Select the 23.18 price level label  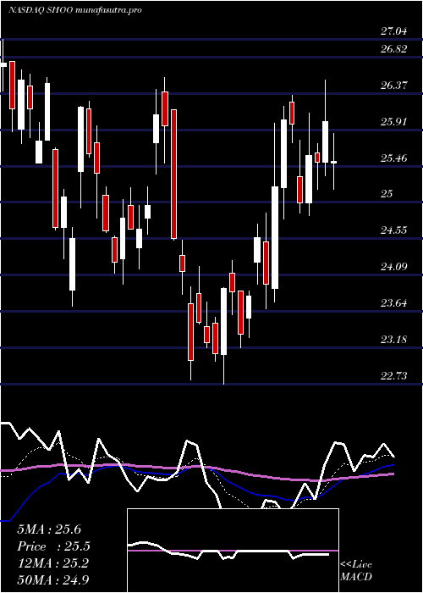pyautogui.click(x=394, y=339)
